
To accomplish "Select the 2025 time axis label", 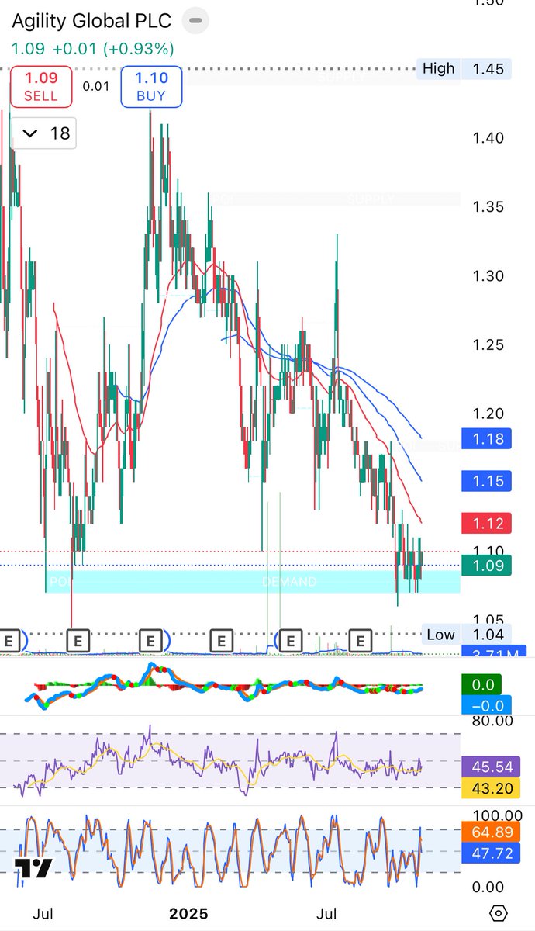I will (x=189, y=913).
